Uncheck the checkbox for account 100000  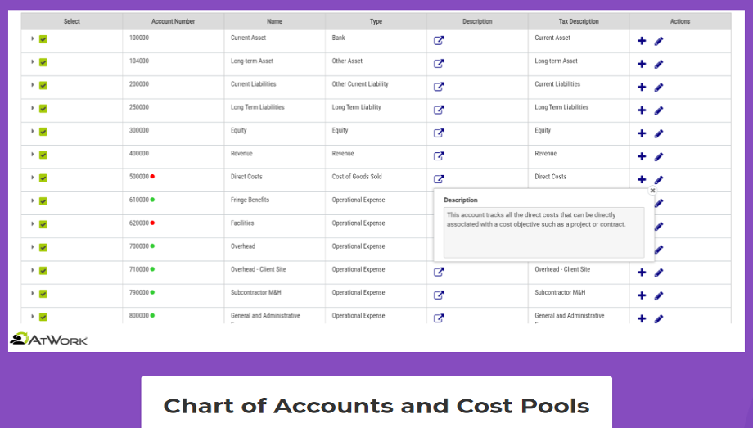[x=43, y=39]
